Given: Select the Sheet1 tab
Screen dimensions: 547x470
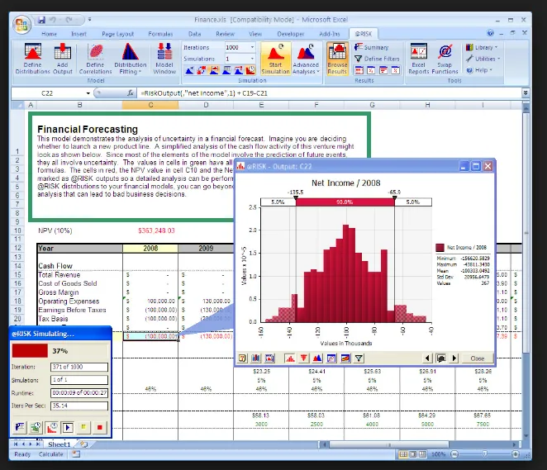Looking at the screenshot, I should [x=59, y=444].
